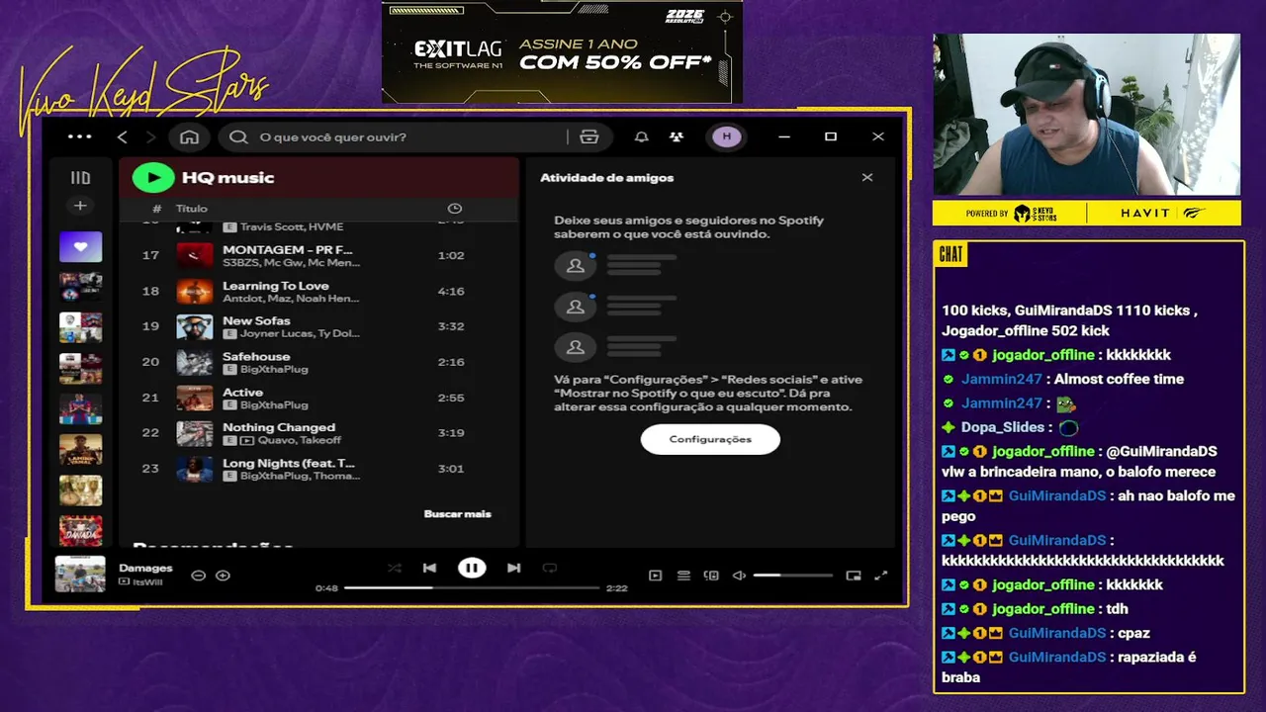1266x712 pixels.
Task: Adjust the volume slider
Action: [x=792, y=576]
